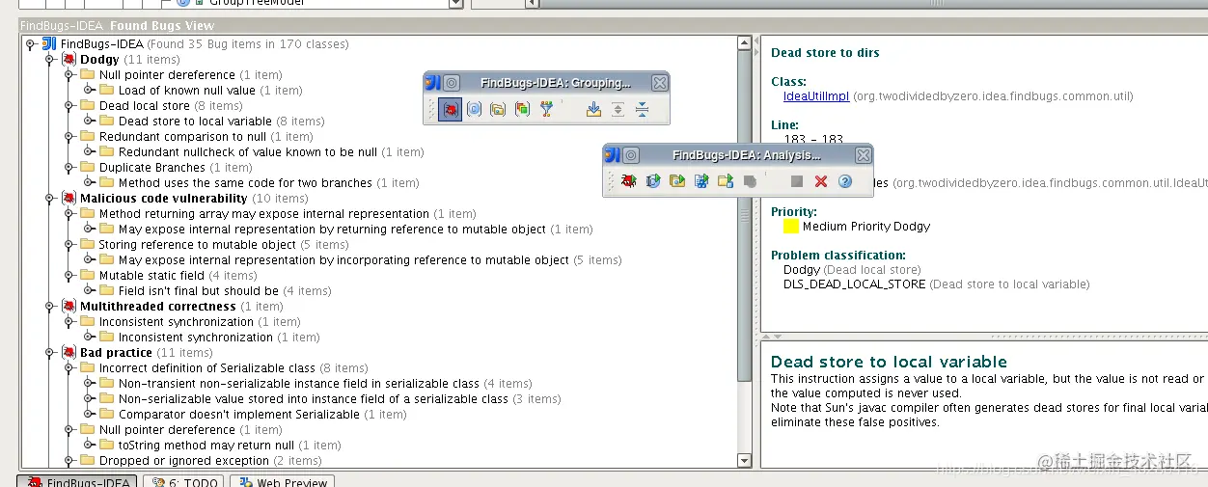Click the bug icon beside Bad practice
1208x487 pixels.
(69, 353)
